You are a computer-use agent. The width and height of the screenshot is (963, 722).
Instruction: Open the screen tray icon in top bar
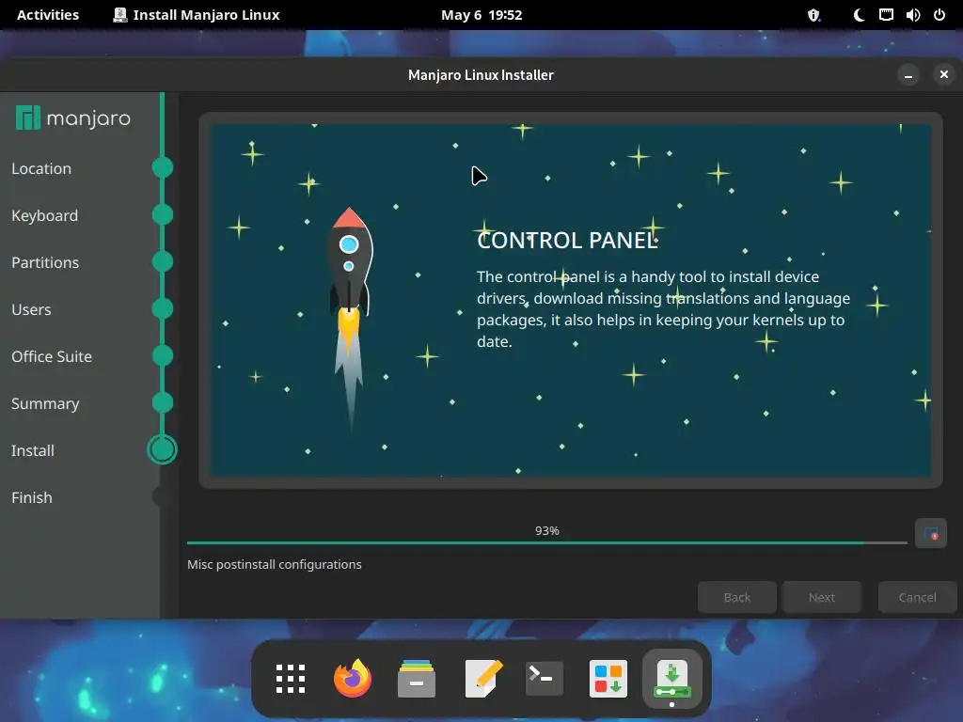[x=886, y=15]
